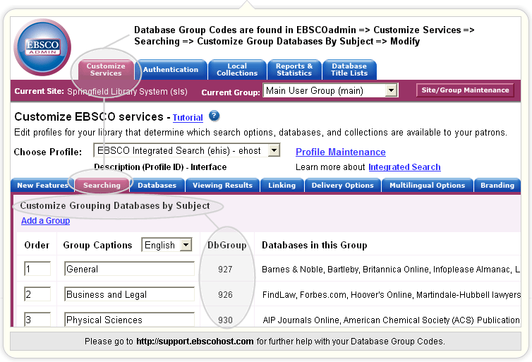Follow the Profile Maintenance link
This screenshot has height=362, width=532.
point(341,152)
